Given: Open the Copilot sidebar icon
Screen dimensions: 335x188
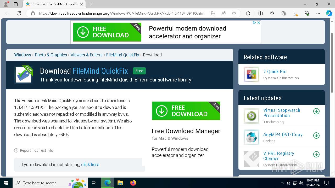Looking at the screenshot, I should coord(329,13).
